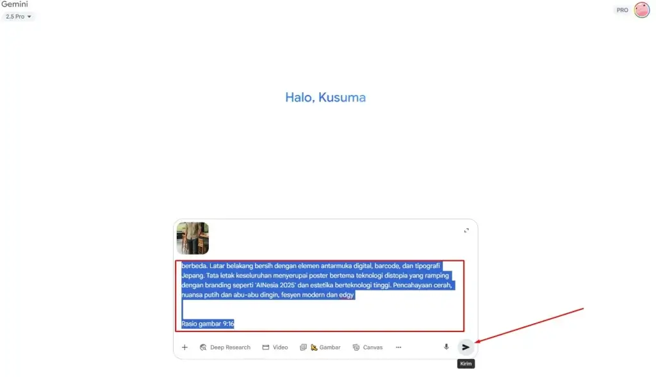Screen dimensions: 656x377
Task: Send the prompt with Kirim arrow
Action: click(466, 347)
